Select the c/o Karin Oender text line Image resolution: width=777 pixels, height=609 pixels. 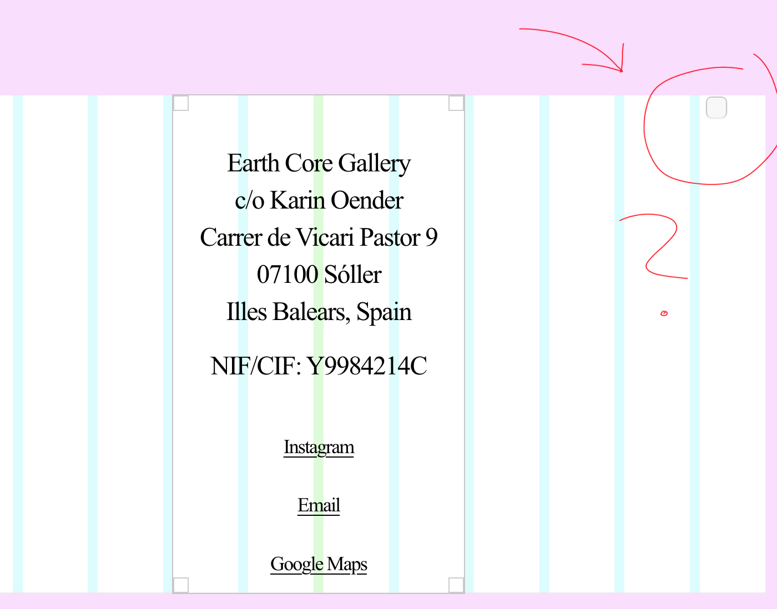click(x=319, y=201)
